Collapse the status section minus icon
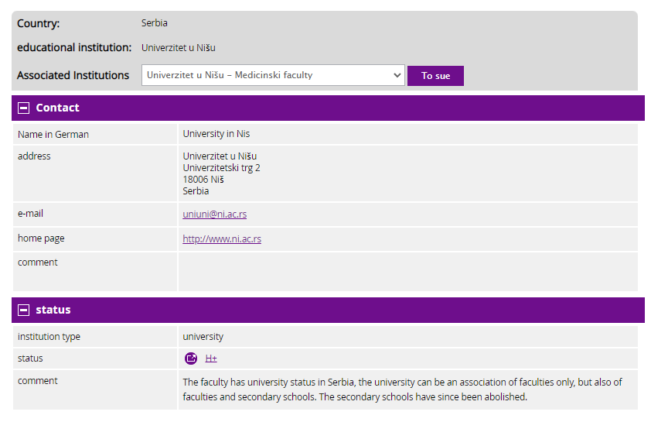This screenshot has height=422, width=651. click(24, 310)
